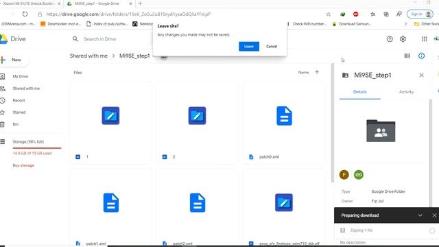The height and width of the screenshot is (247, 439).
Task: Open the Collections icon in toolbar
Action: [x=386, y=14]
